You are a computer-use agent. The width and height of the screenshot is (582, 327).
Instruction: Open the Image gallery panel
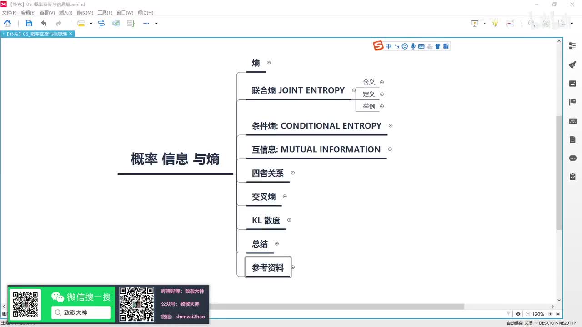572,84
